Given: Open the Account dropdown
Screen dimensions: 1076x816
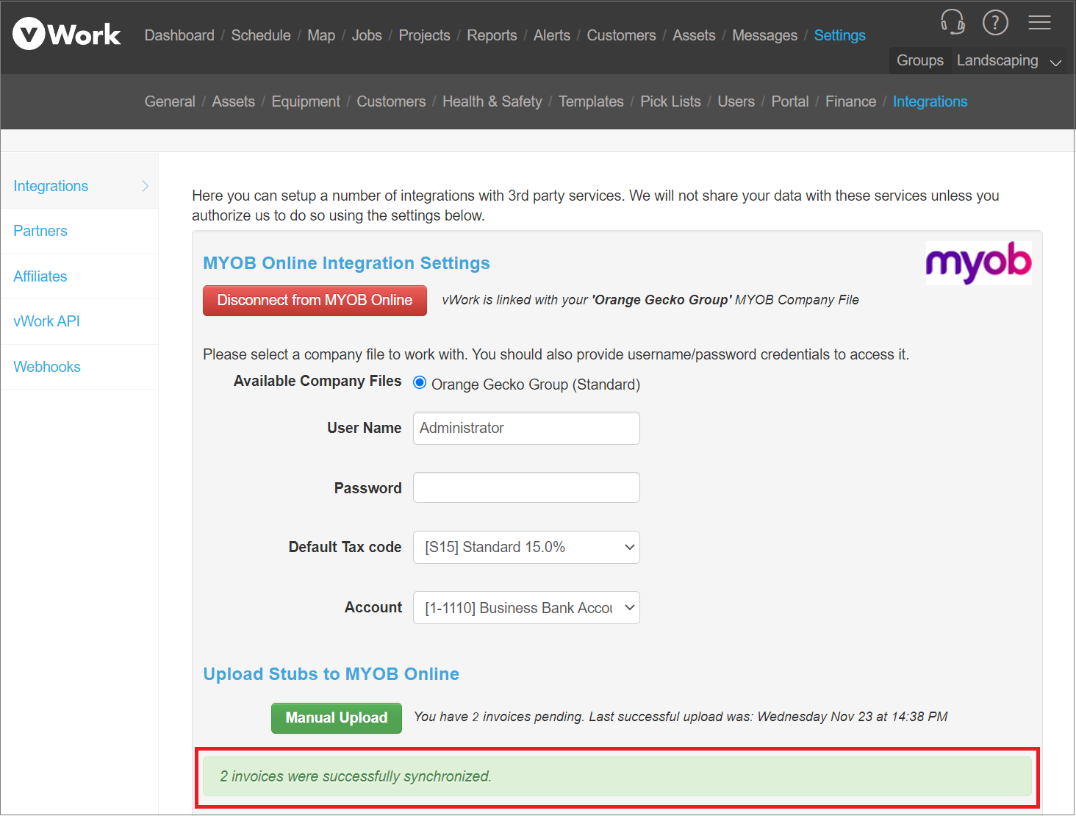Looking at the screenshot, I should (526, 607).
